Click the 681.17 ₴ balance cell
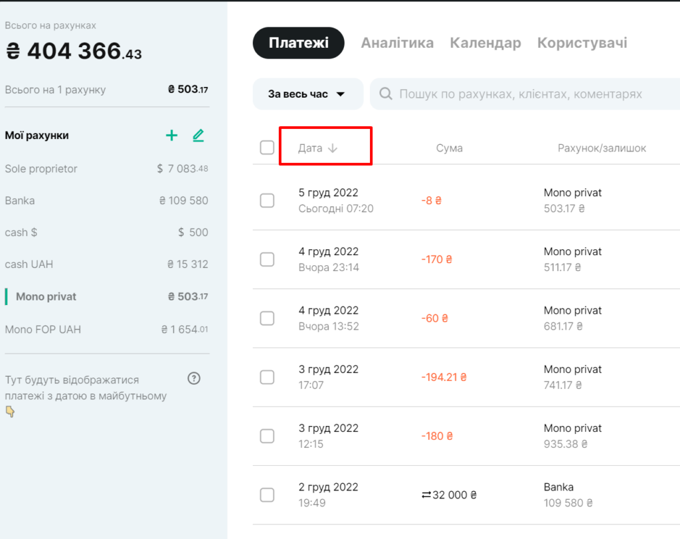This screenshot has width=680, height=539. (x=563, y=326)
